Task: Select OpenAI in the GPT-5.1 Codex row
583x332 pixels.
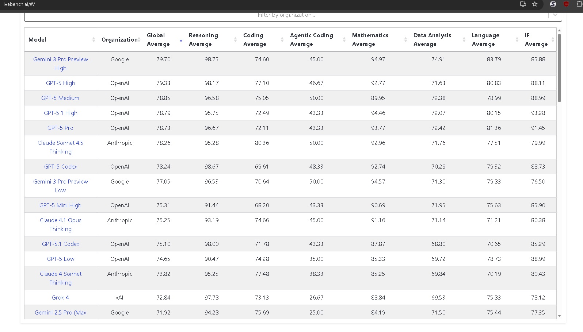Action: (120, 244)
